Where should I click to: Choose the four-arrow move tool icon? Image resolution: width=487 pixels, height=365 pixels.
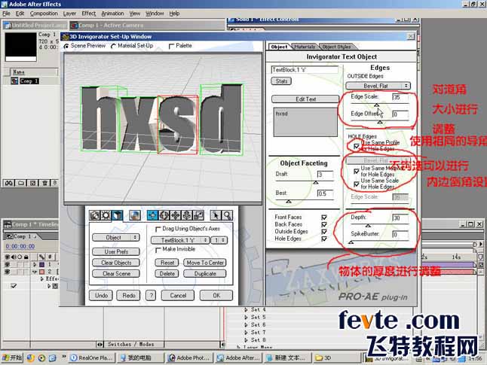coord(175,215)
